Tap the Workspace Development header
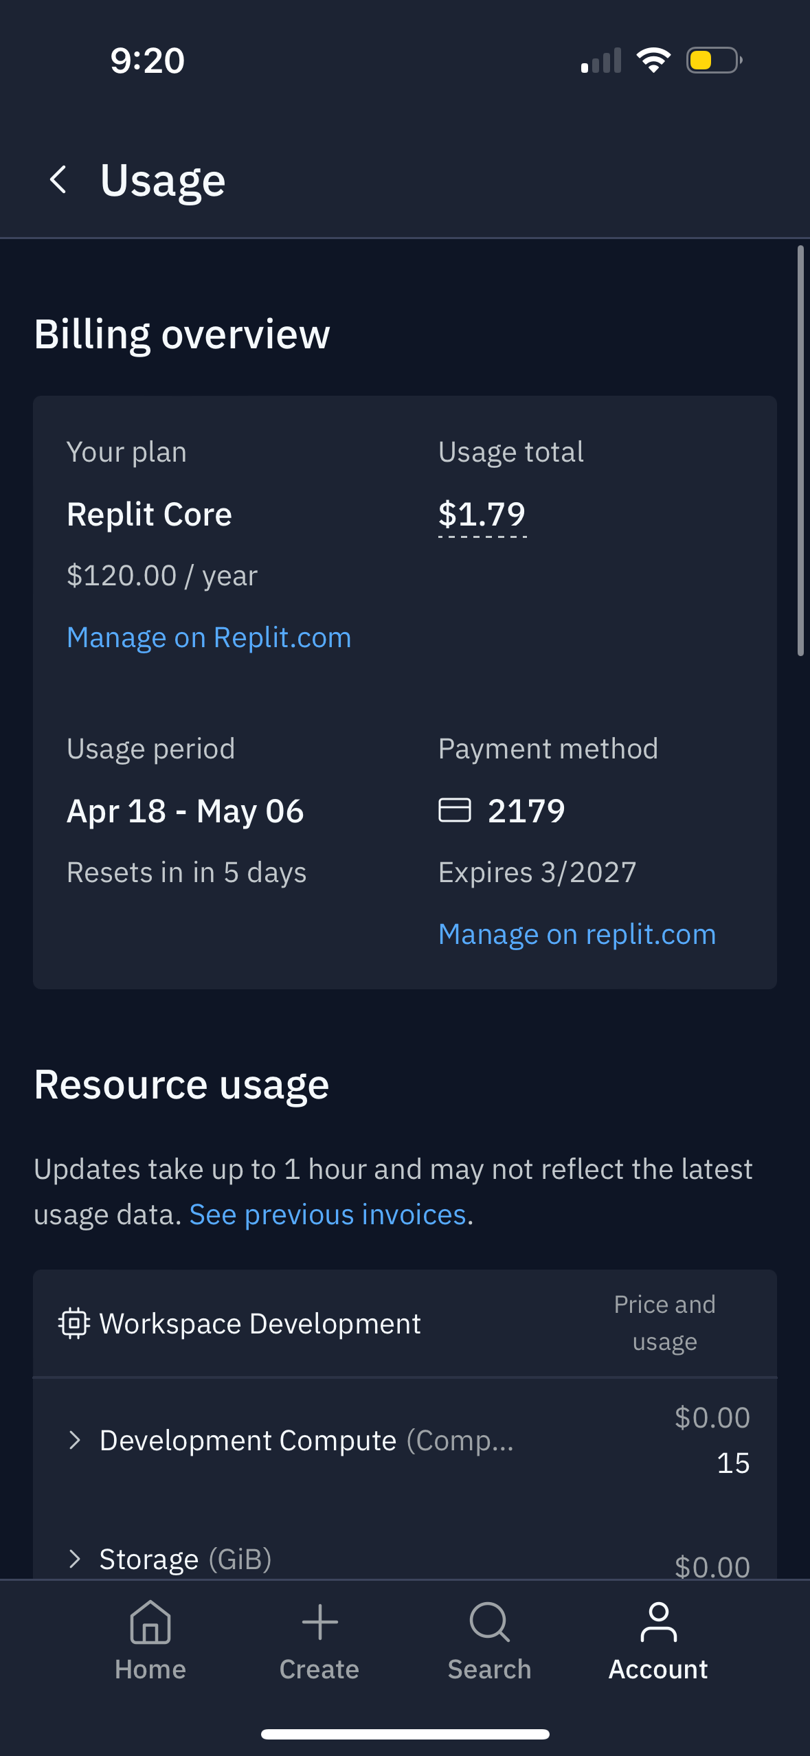The height and width of the screenshot is (1756, 810). 260,1323
